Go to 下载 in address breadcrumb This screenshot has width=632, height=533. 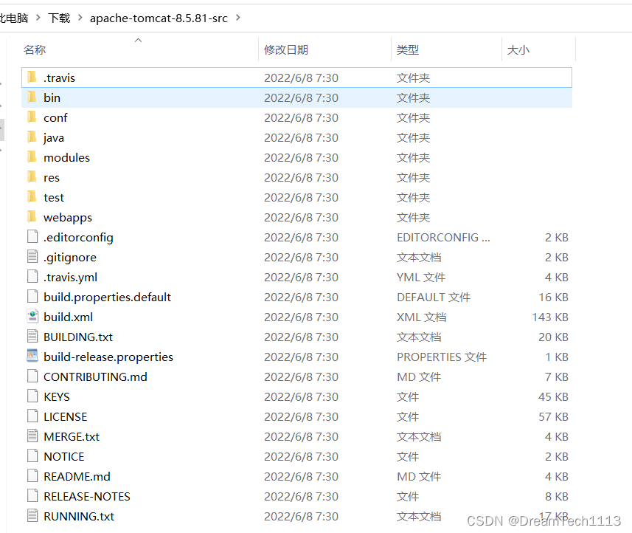59,18
